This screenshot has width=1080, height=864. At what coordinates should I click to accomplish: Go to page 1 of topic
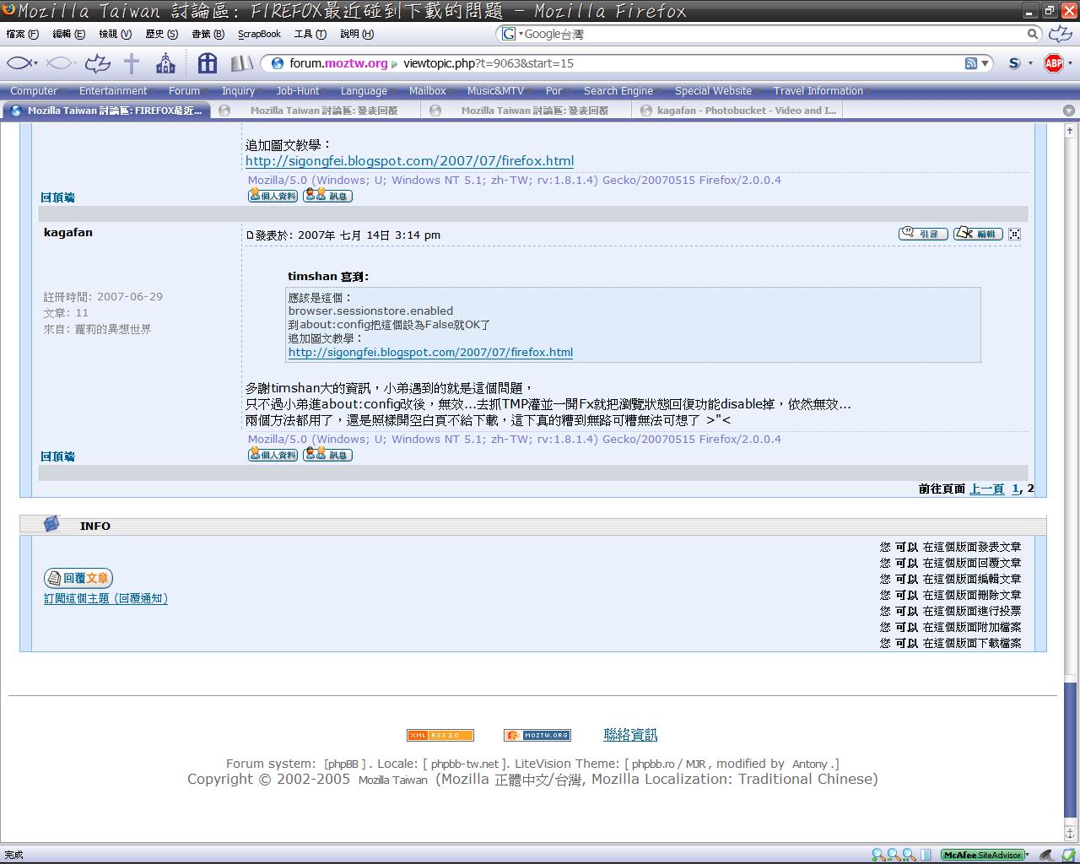1016,489
